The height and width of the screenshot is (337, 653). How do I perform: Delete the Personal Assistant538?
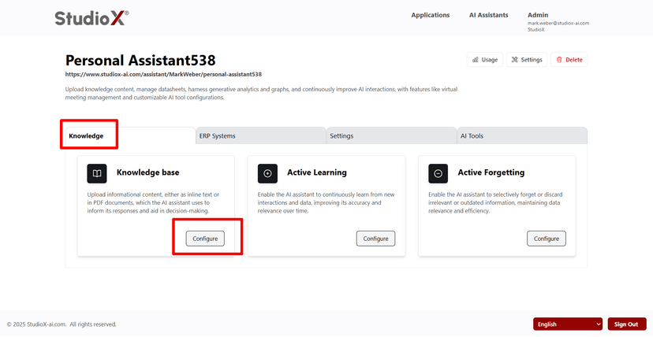[569, 59]
